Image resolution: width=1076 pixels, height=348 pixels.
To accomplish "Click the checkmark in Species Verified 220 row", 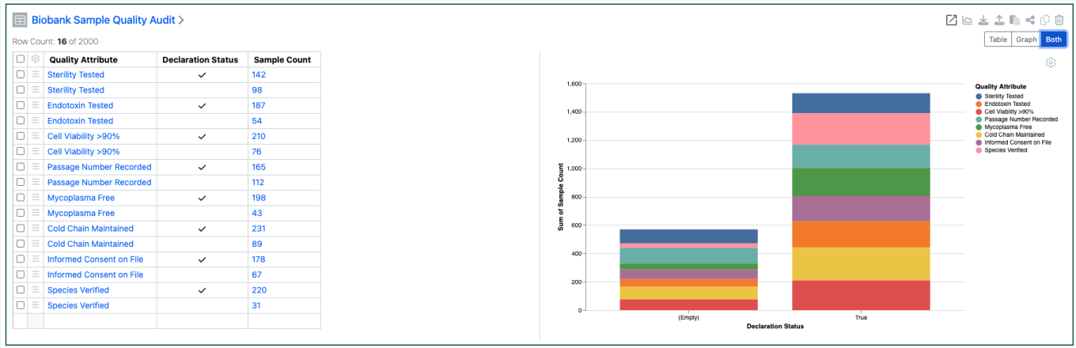I will click(x=202, y=290).
